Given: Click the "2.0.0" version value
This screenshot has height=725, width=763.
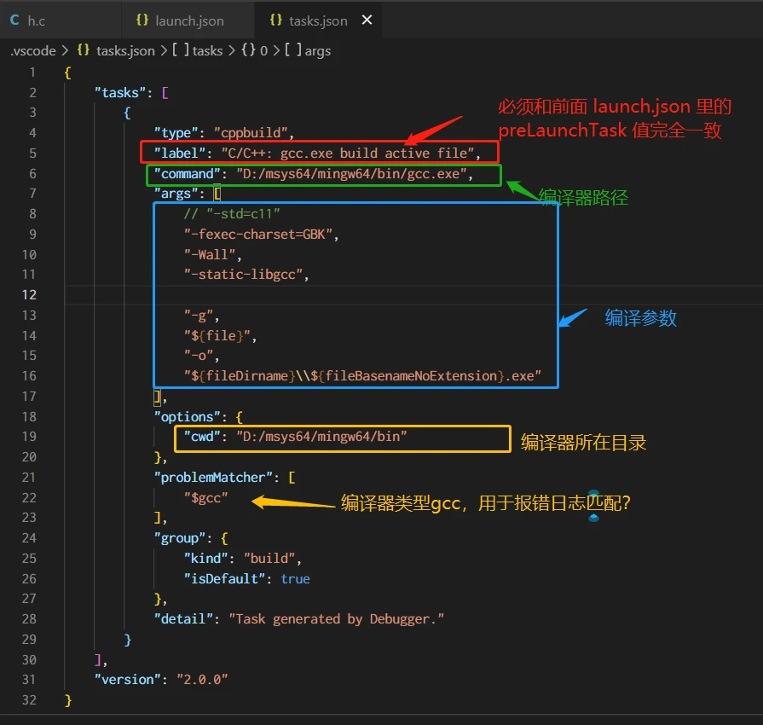Looking at the screenshot, I should coord(202,679).
